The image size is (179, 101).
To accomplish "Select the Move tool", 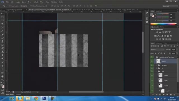I will pyautogui.click(x=3, y=14).
